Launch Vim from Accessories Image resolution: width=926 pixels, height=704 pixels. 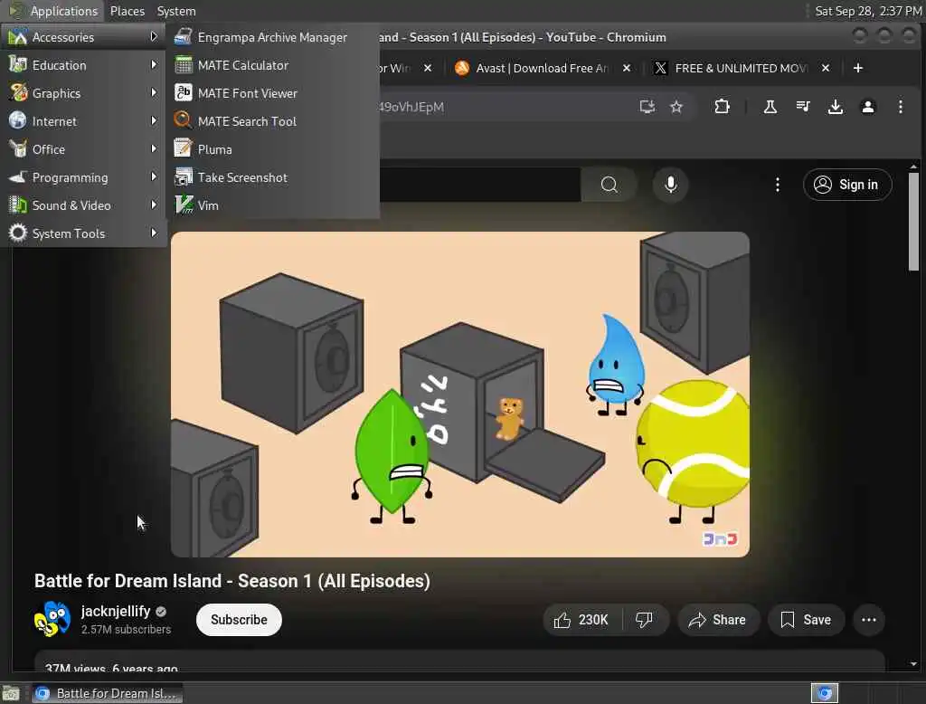coord(272,205)
